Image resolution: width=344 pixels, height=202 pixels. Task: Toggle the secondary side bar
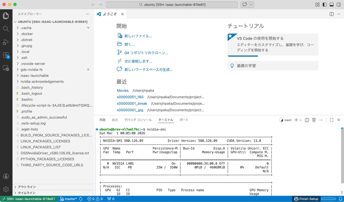coord(339,5)
